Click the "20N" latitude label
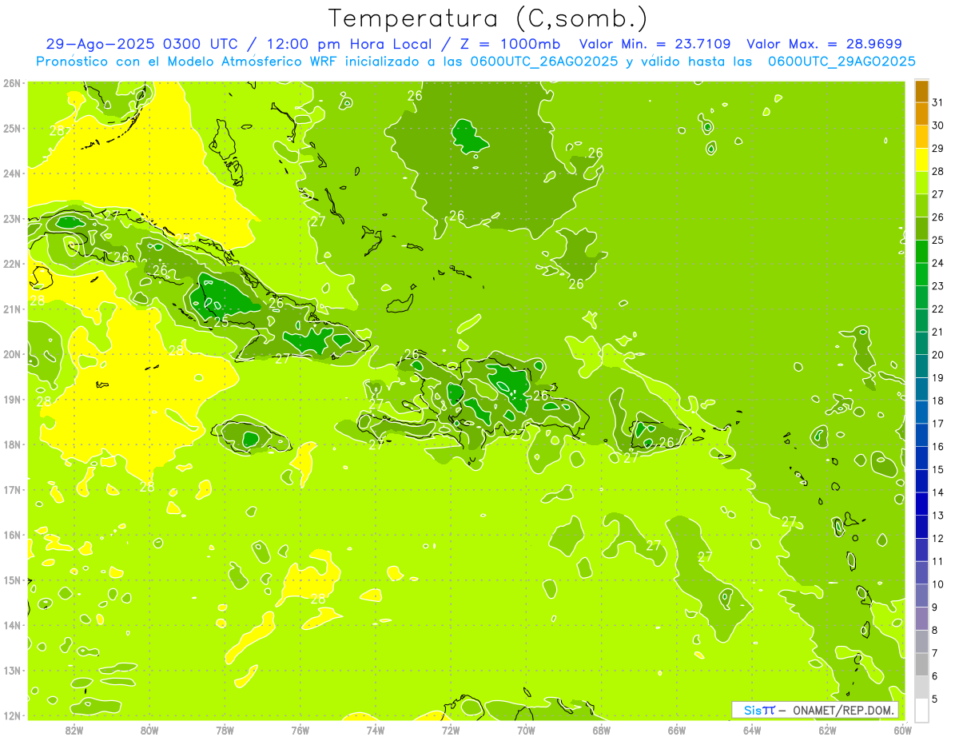 tap(12, 354)
